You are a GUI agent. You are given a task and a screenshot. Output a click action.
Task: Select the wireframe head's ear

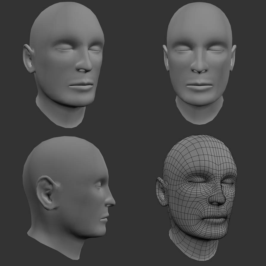click(162, 191)
